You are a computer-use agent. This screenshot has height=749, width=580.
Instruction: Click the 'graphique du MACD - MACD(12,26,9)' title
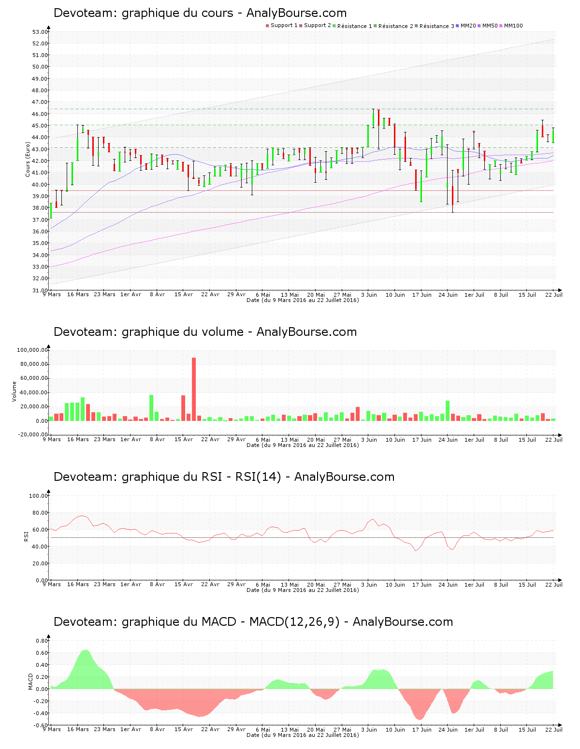coord(231,622)
